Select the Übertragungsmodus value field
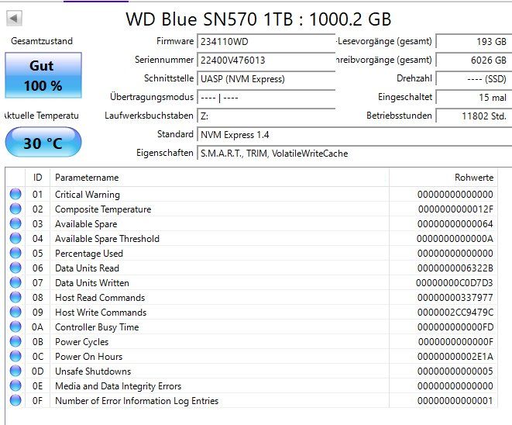 [266, 98]
